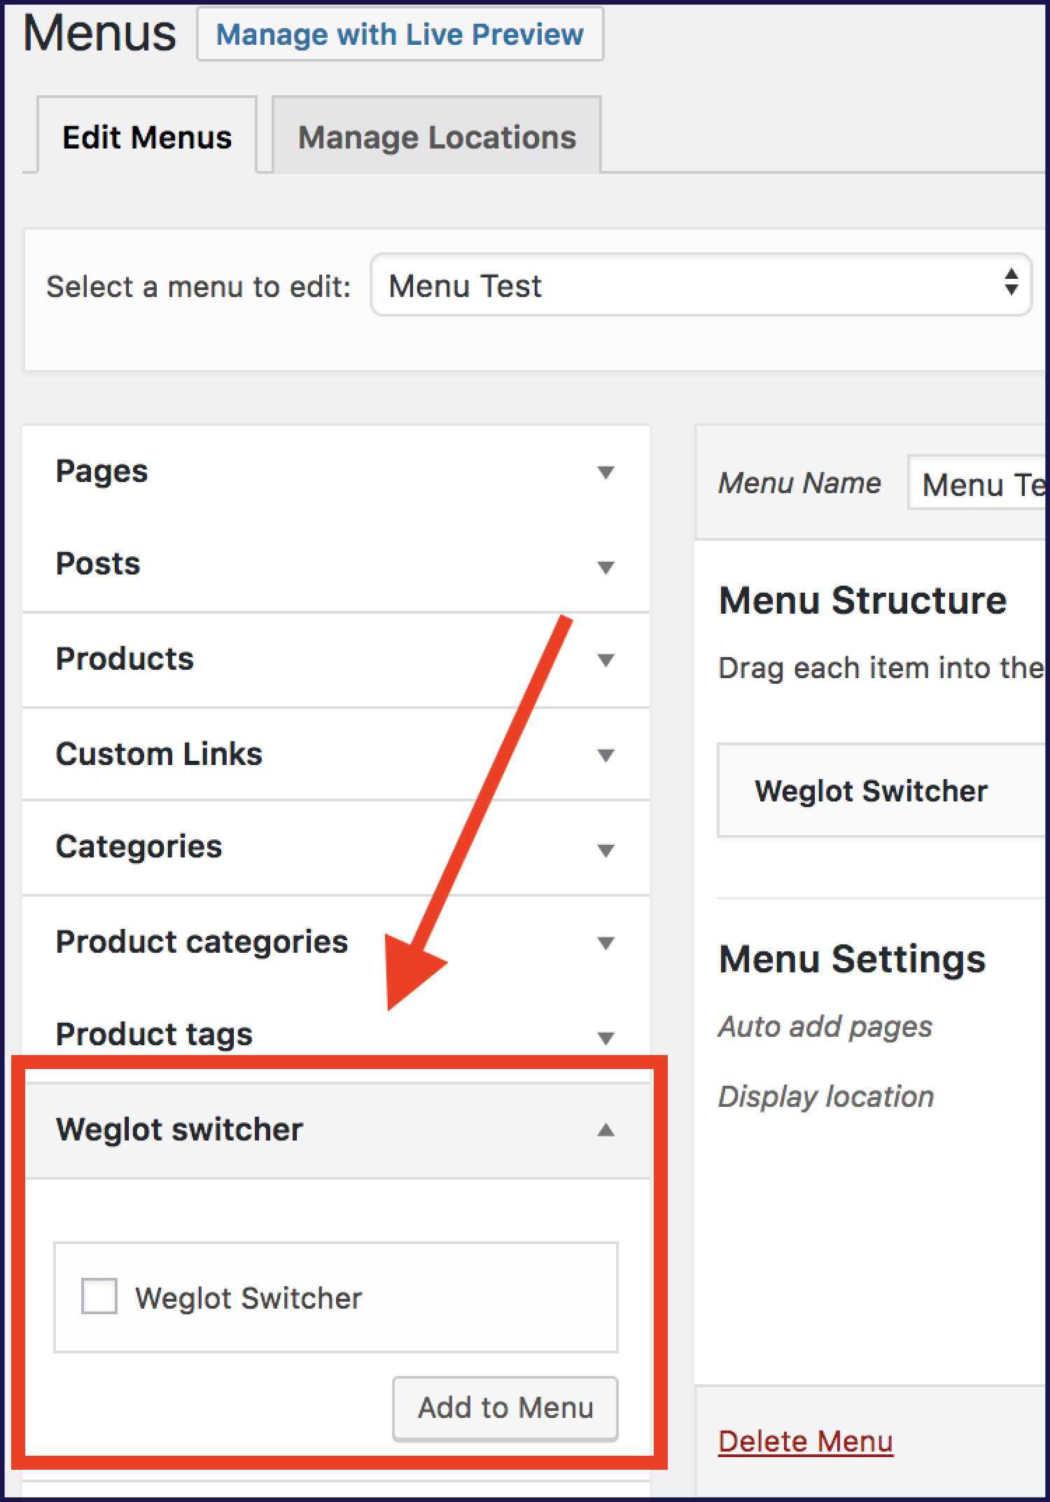1050x1502 pixels.
Task: Click the Categories panel title
Action: click(x=139, y=847)
